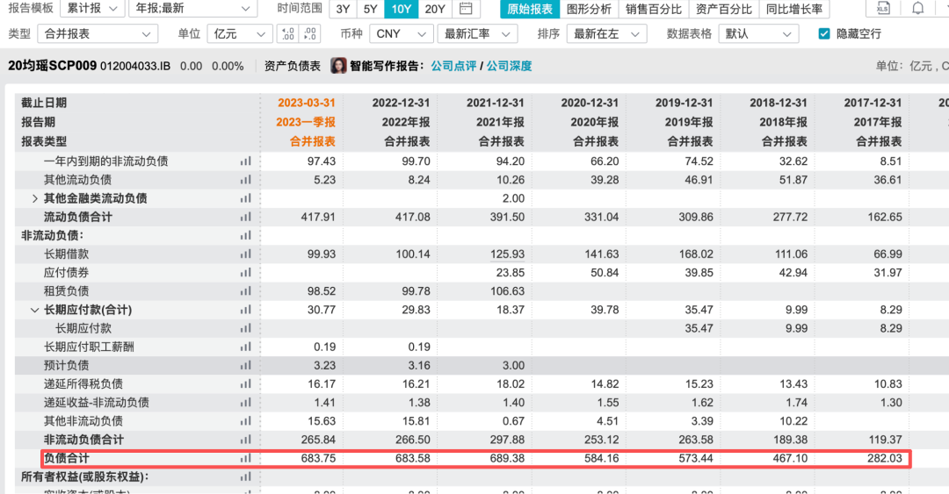Viewport: 949px width, 494px height.
Task: Open the CNY currency dropdown
Action: click(400, 33)
